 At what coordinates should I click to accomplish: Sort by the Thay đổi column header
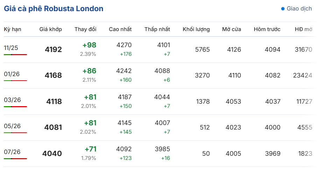pyautogui.click(x=85, y=29)
